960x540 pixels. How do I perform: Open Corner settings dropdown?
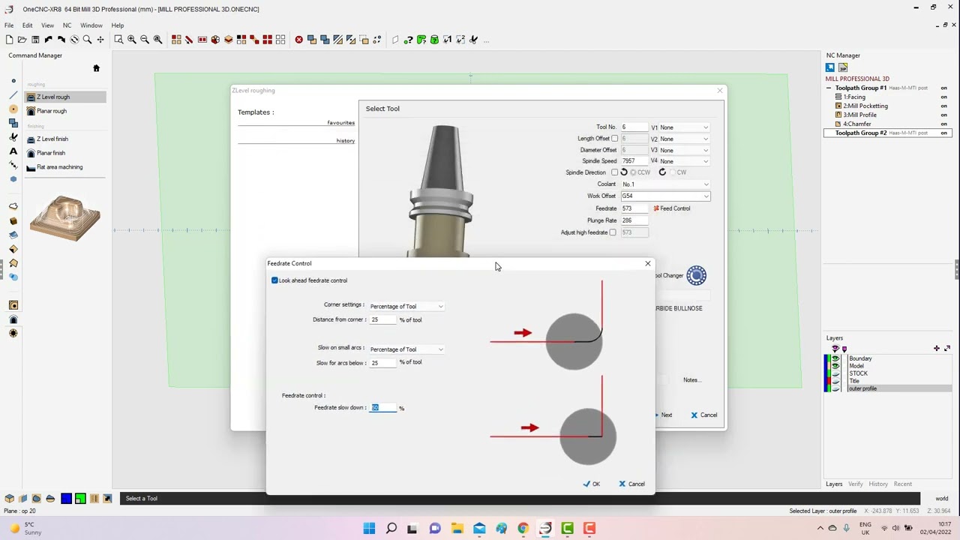406,306
